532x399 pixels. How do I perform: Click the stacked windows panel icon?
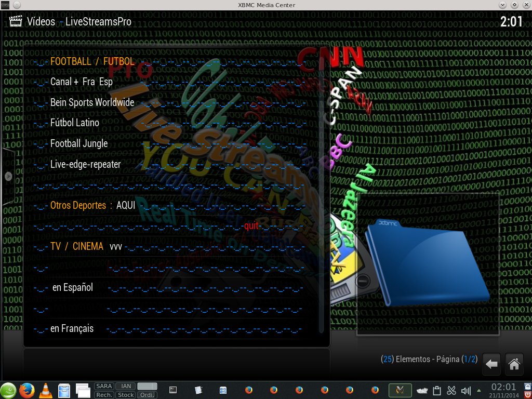(x=83, y=391)
